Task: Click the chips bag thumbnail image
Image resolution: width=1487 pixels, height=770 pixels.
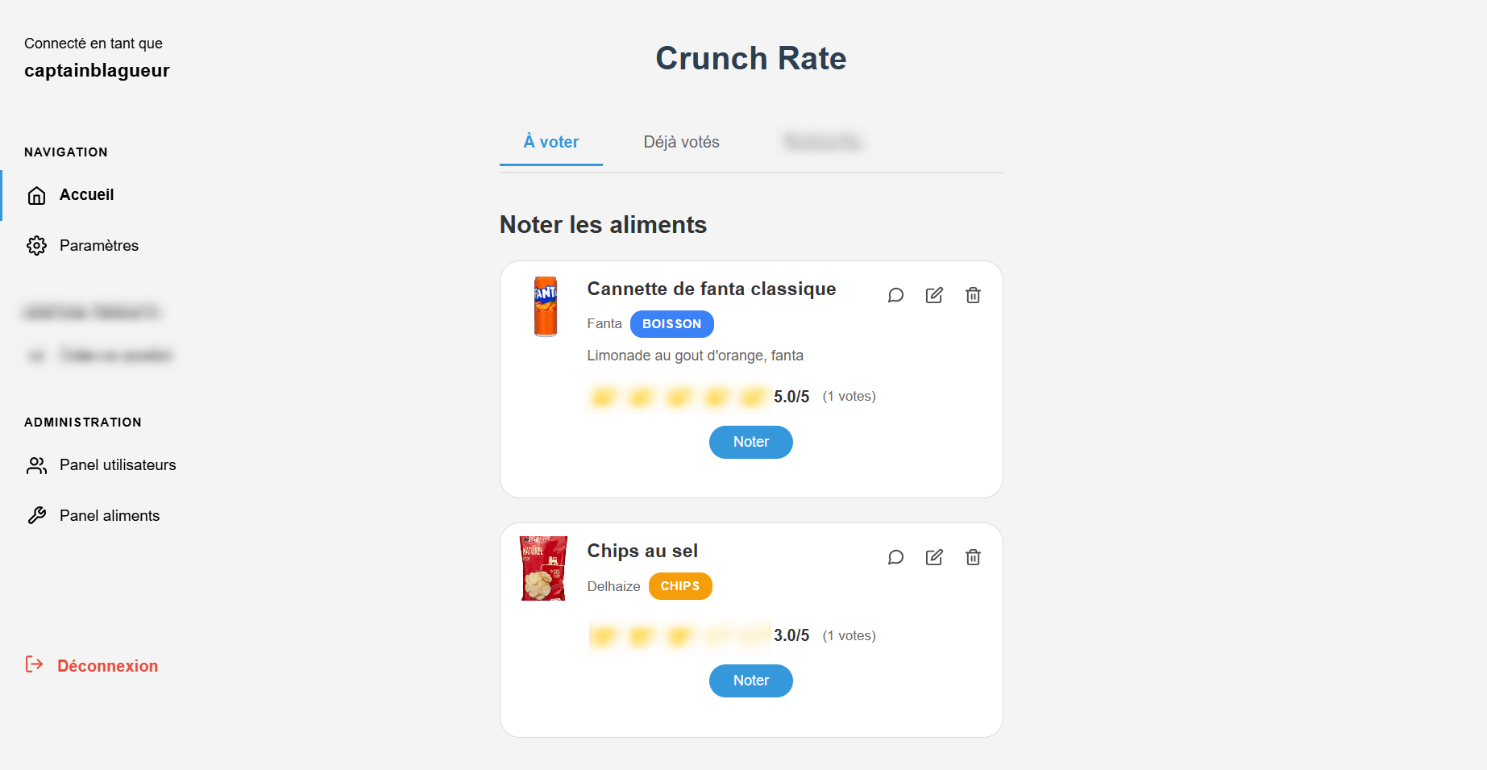Action: tap(544, 568)
